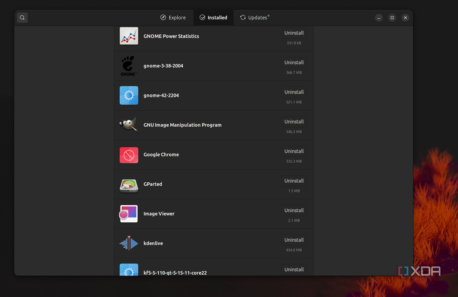Click the gnome-3-38-2004 GNOME footprint icon
458x297 pixels.
coord(129,66)
